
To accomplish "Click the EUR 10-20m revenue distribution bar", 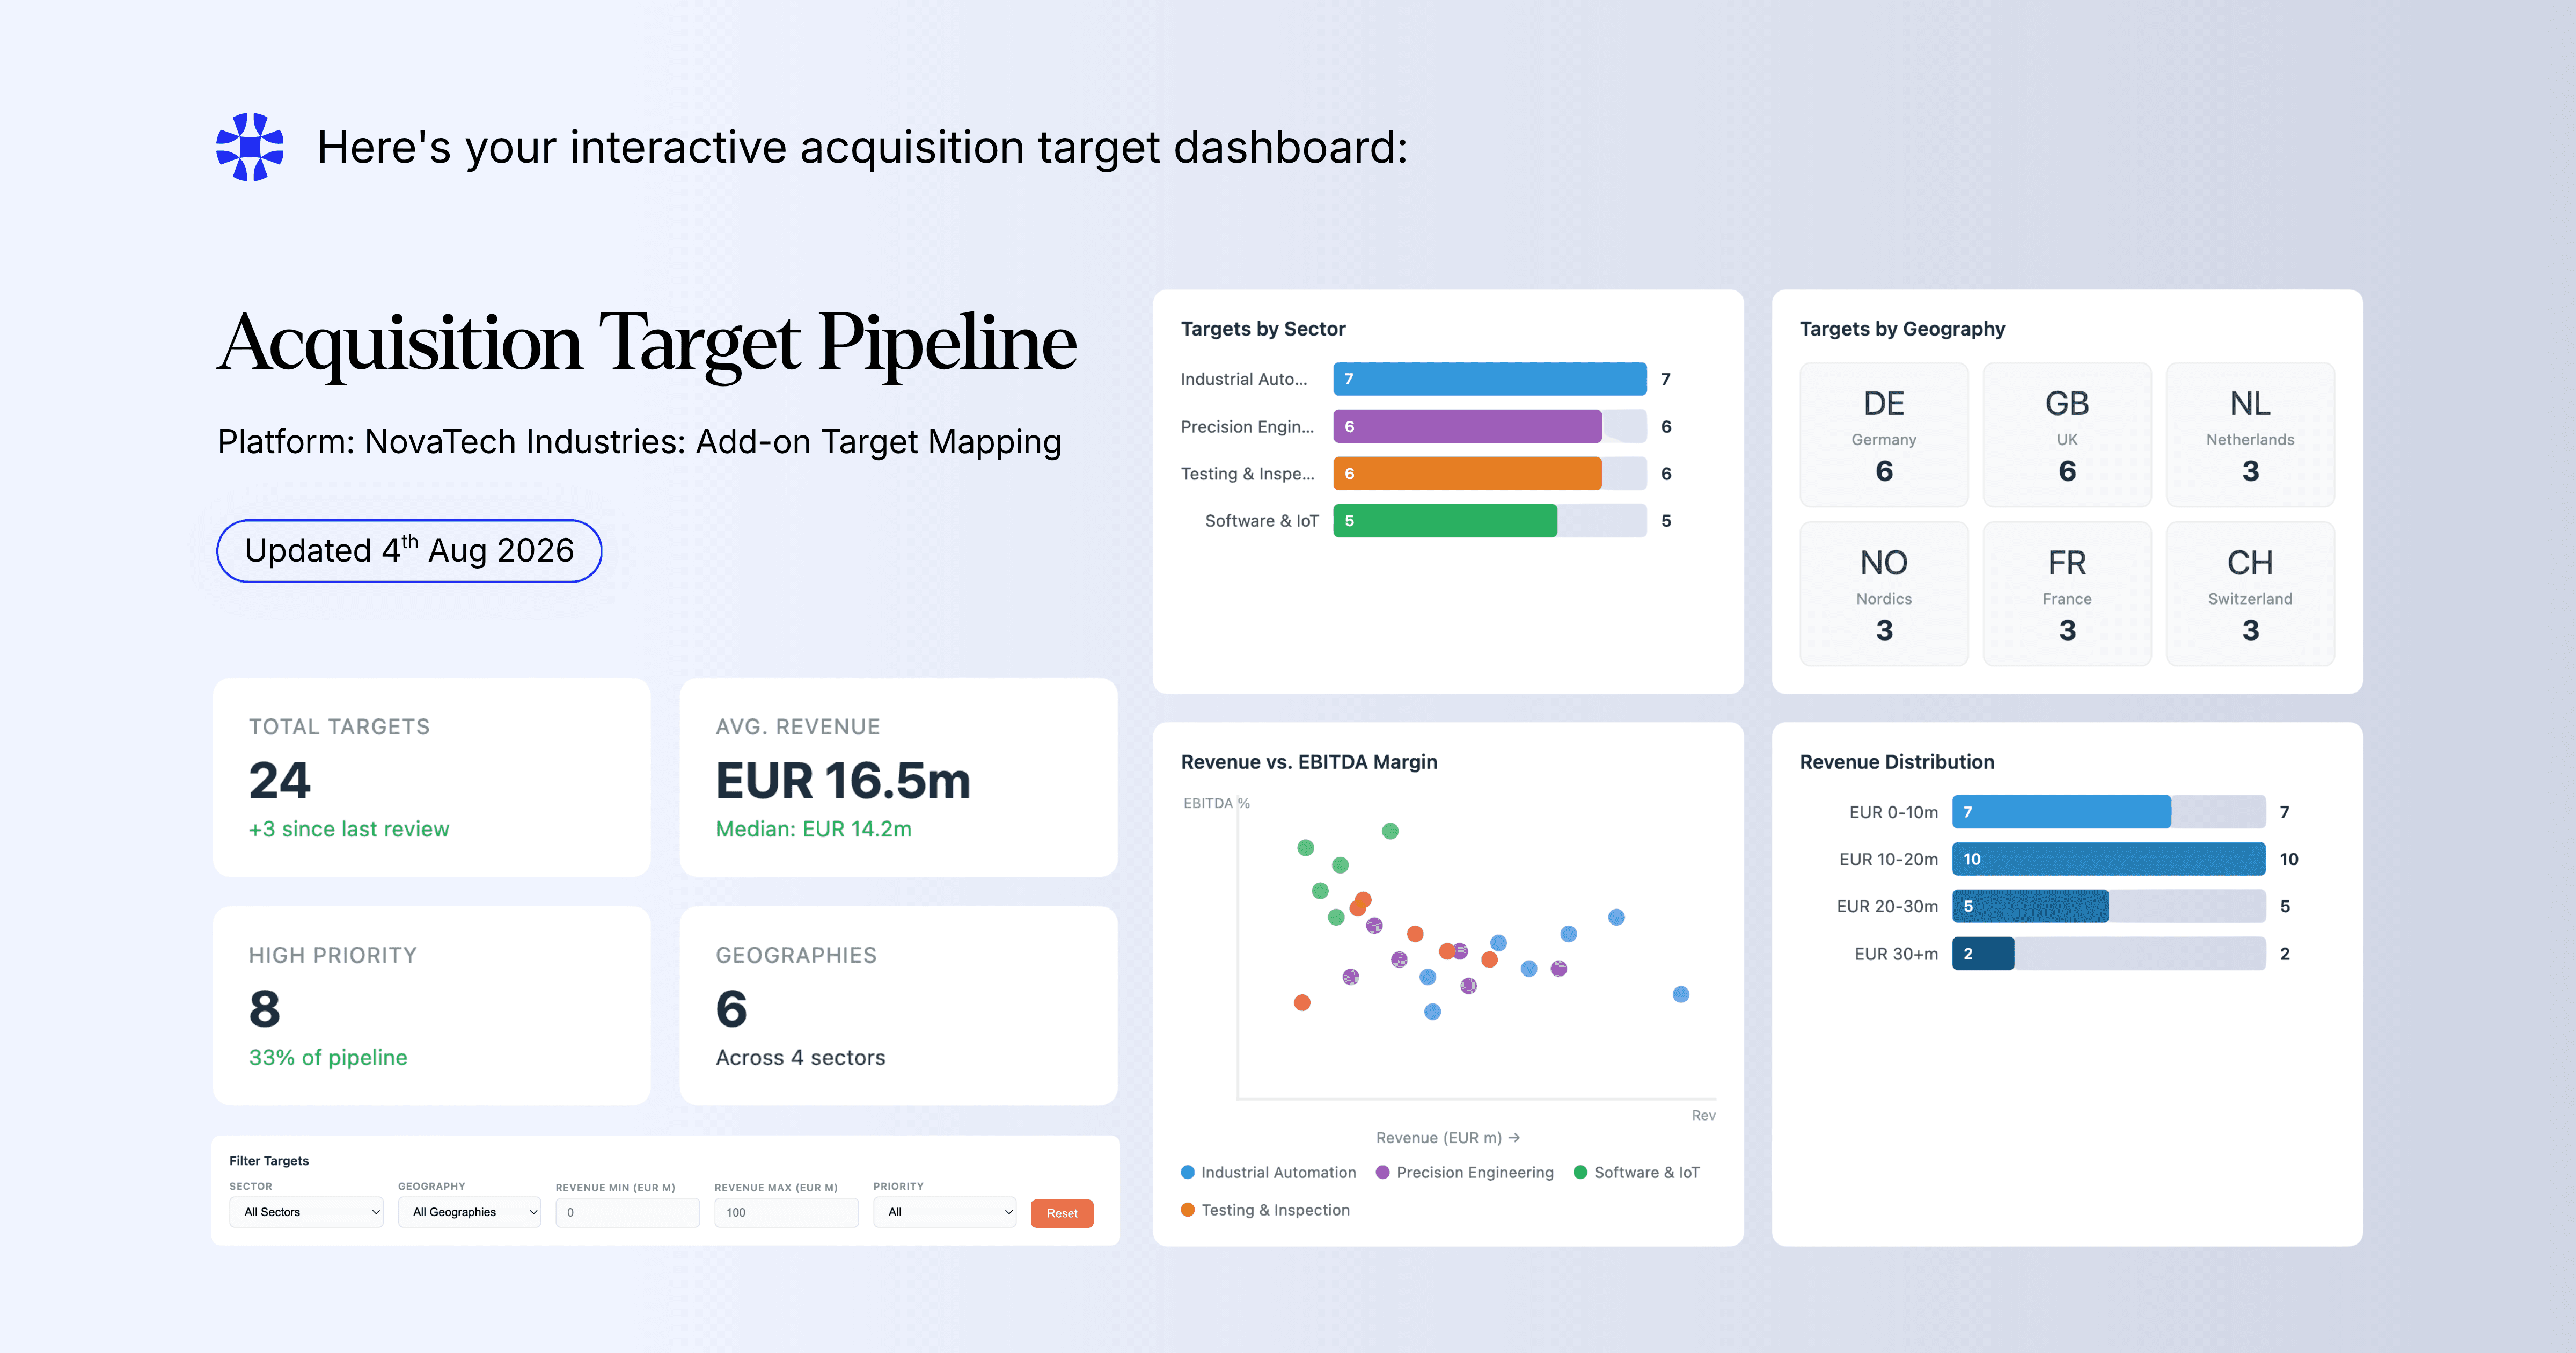I will point(2109,859).
